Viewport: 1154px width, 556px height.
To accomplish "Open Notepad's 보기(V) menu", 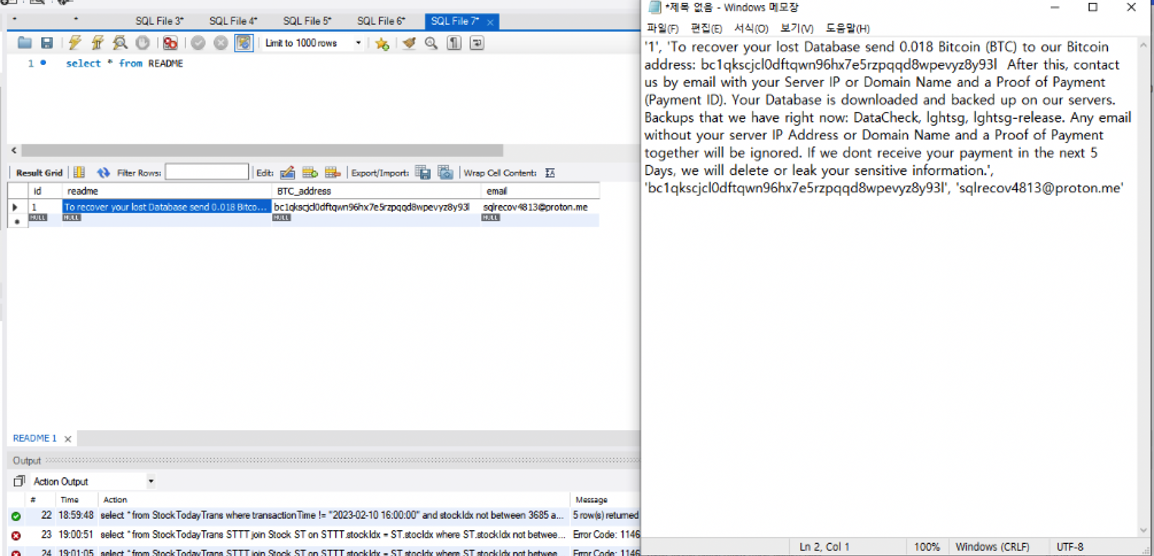I will pyautogui.click(x=797, y=28).
